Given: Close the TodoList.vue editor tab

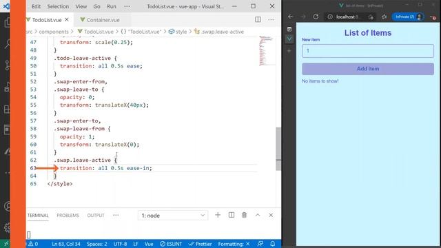Looking at the screenshot, I should [x=67, y=20].
